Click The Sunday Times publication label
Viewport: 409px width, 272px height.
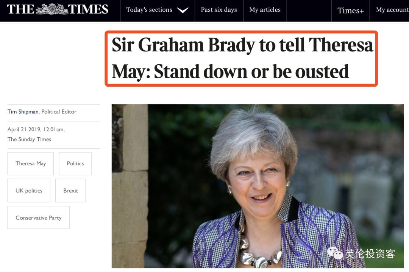[x=29, y=139]
